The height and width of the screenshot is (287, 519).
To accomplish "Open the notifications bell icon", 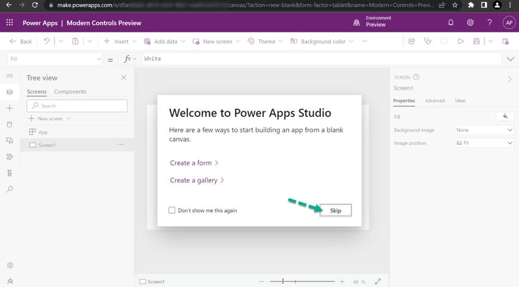I will [x=451, y=23].
